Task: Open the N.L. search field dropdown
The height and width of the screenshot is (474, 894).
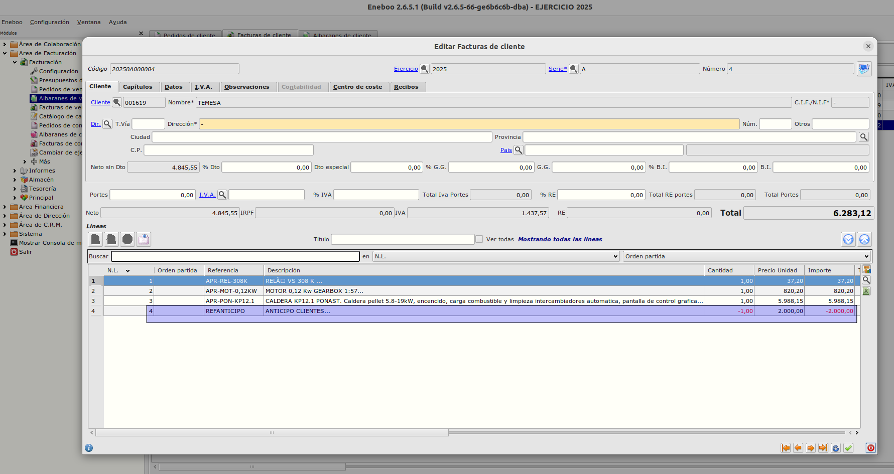Action: tap(496, 256)
